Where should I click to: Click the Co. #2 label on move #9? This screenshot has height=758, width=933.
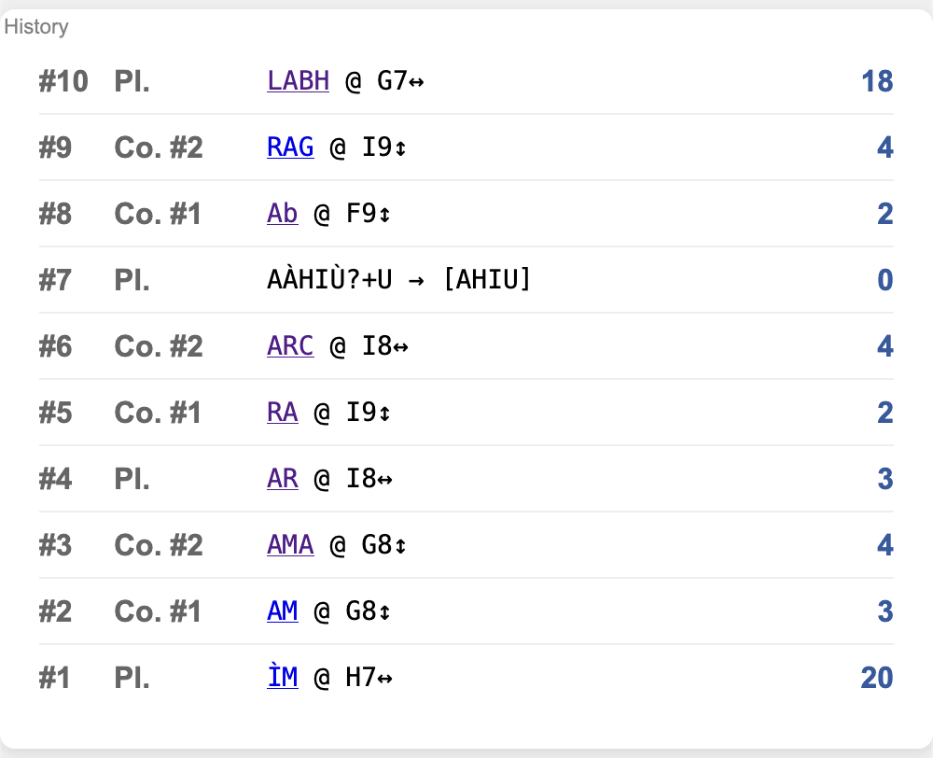158,147
